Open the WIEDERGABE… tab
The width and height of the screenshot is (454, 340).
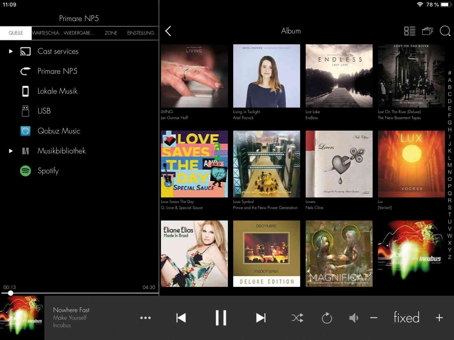pos(79,33)
